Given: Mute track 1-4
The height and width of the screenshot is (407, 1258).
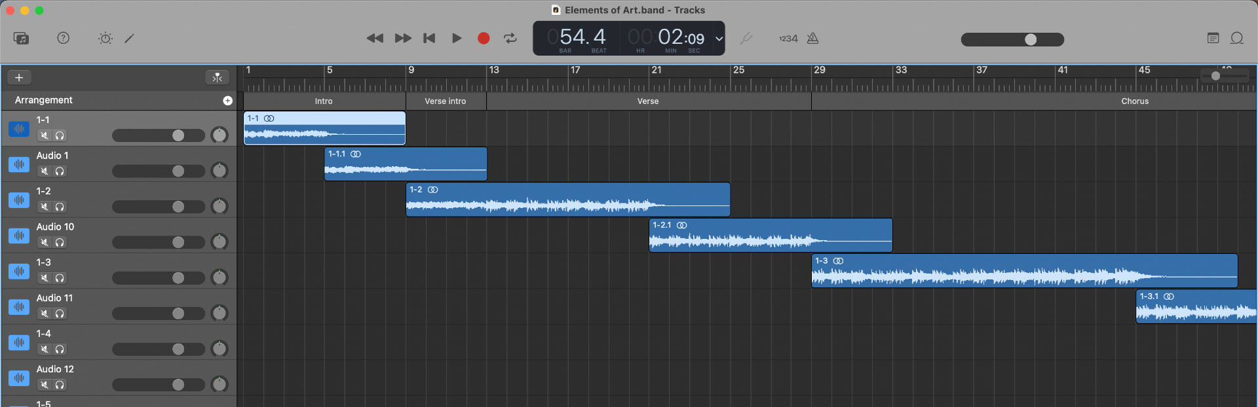Looking at the screenshot, I should click(44, 349).
